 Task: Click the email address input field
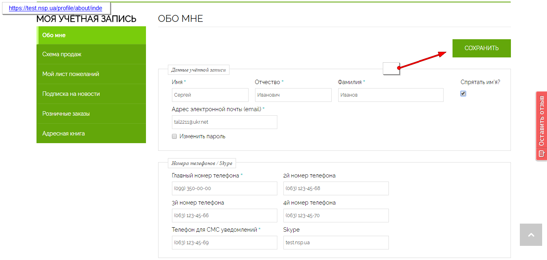225,122
